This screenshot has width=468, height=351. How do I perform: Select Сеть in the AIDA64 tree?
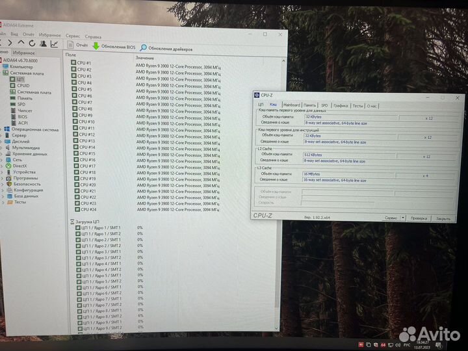(18, 160)
